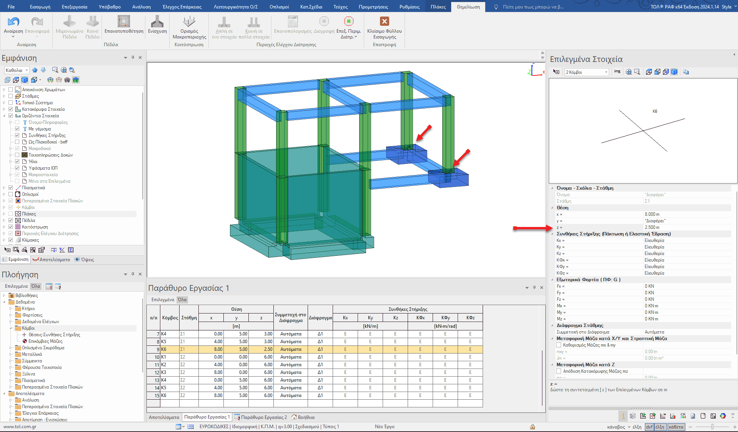
Task: Click the Όλα filter in Πλοήγηση
Action: [36, 286]
